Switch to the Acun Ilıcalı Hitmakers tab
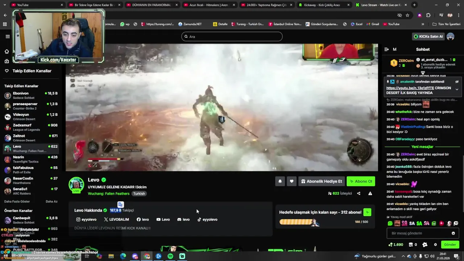This screenshot has width=464, height=261. coord(209,5)
